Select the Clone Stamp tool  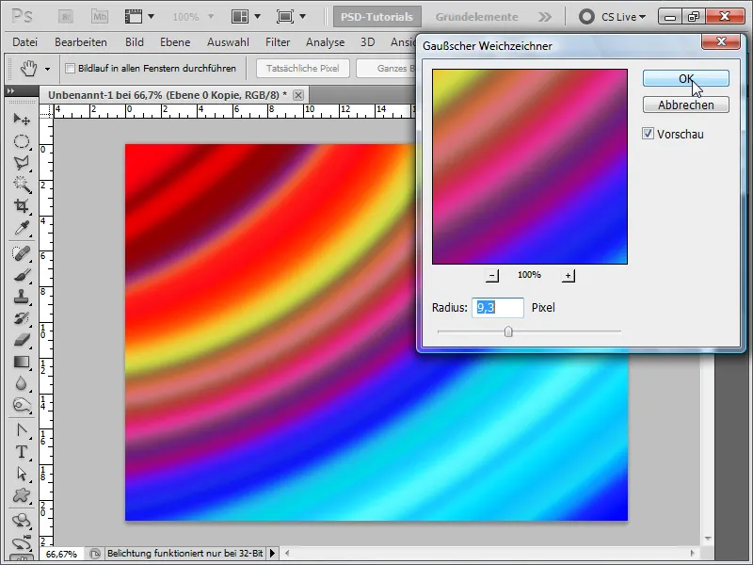(x=22, y=297)
